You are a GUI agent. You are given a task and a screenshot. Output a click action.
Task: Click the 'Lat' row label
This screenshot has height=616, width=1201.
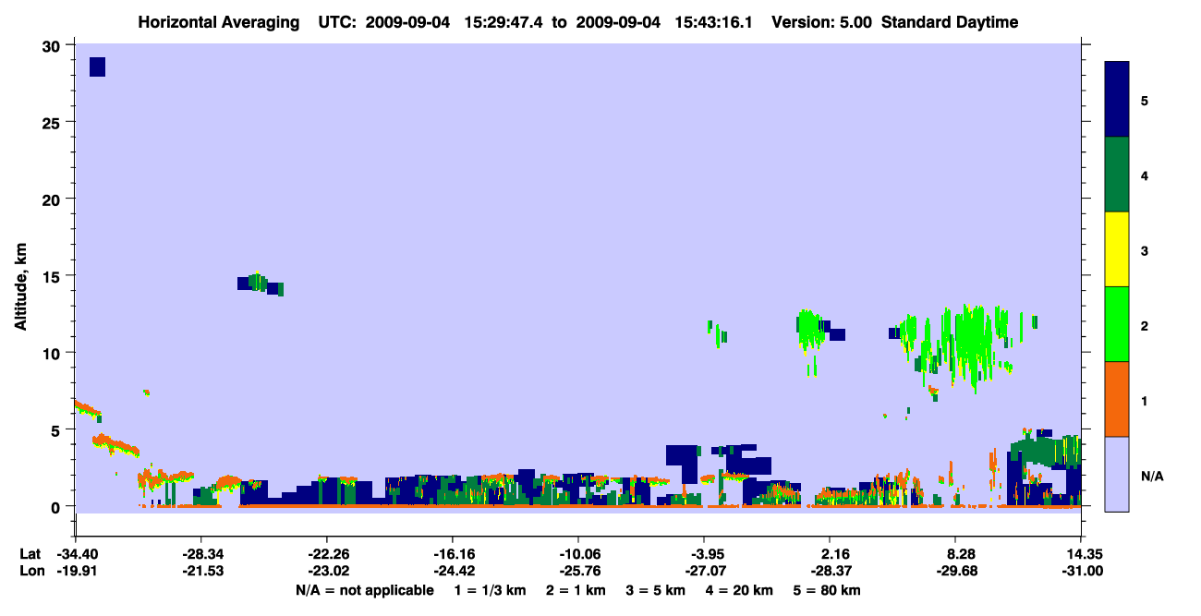click(x=30, y=554)
